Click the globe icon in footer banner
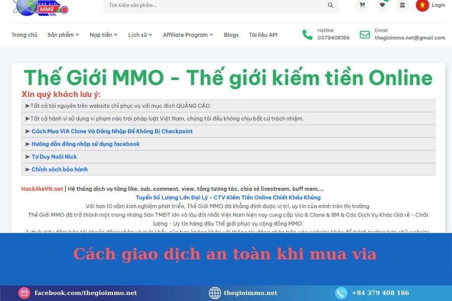This screenshot has width=452, height=301. click(x=215, y=293)
